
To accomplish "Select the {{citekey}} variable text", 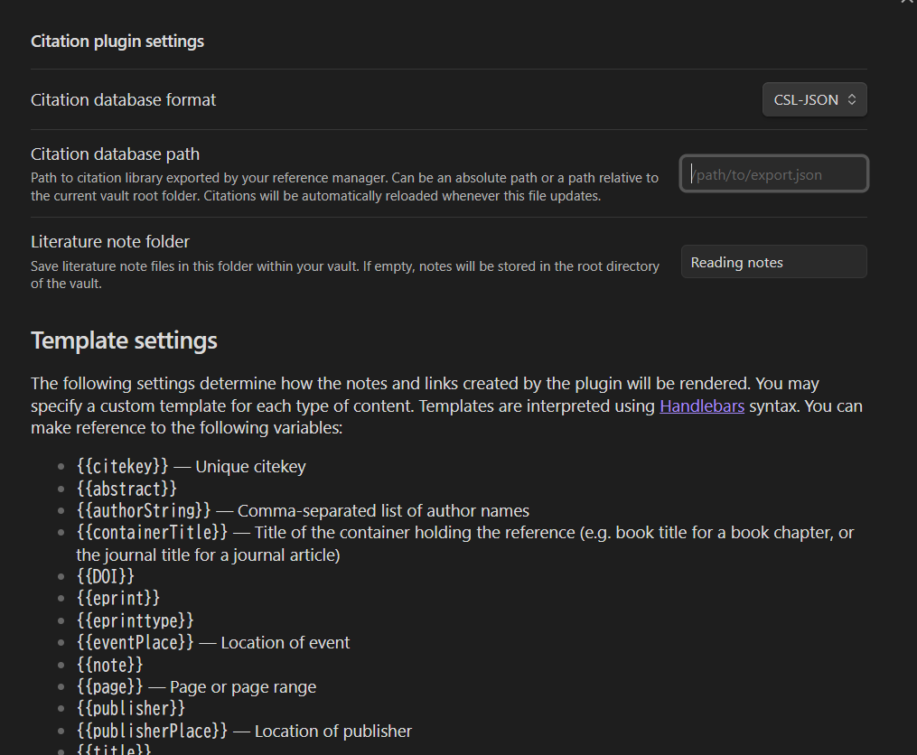I will tap(122, 466).
